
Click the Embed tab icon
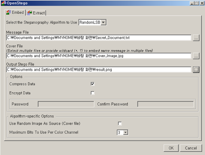8,12
